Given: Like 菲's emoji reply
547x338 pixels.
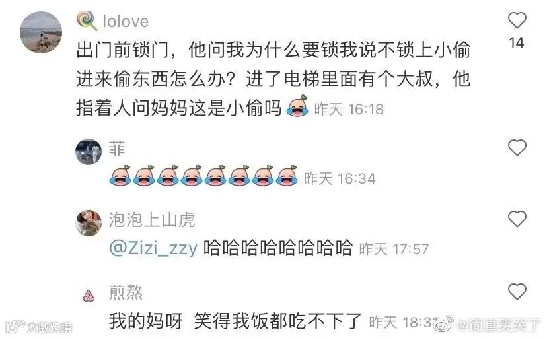Looking at the screenshot, I should coord(517,147).
